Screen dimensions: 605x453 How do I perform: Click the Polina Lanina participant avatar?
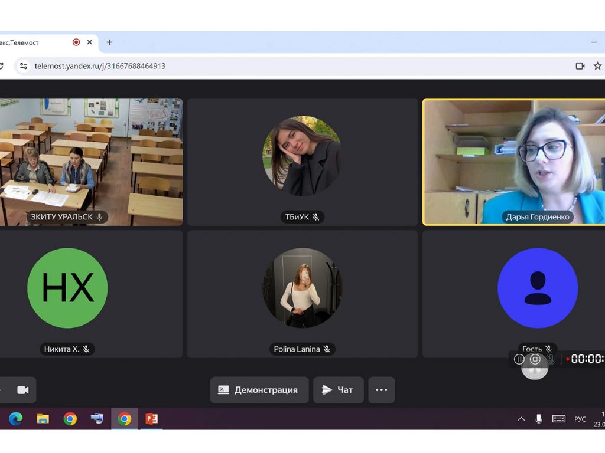[x=302, y=287]
